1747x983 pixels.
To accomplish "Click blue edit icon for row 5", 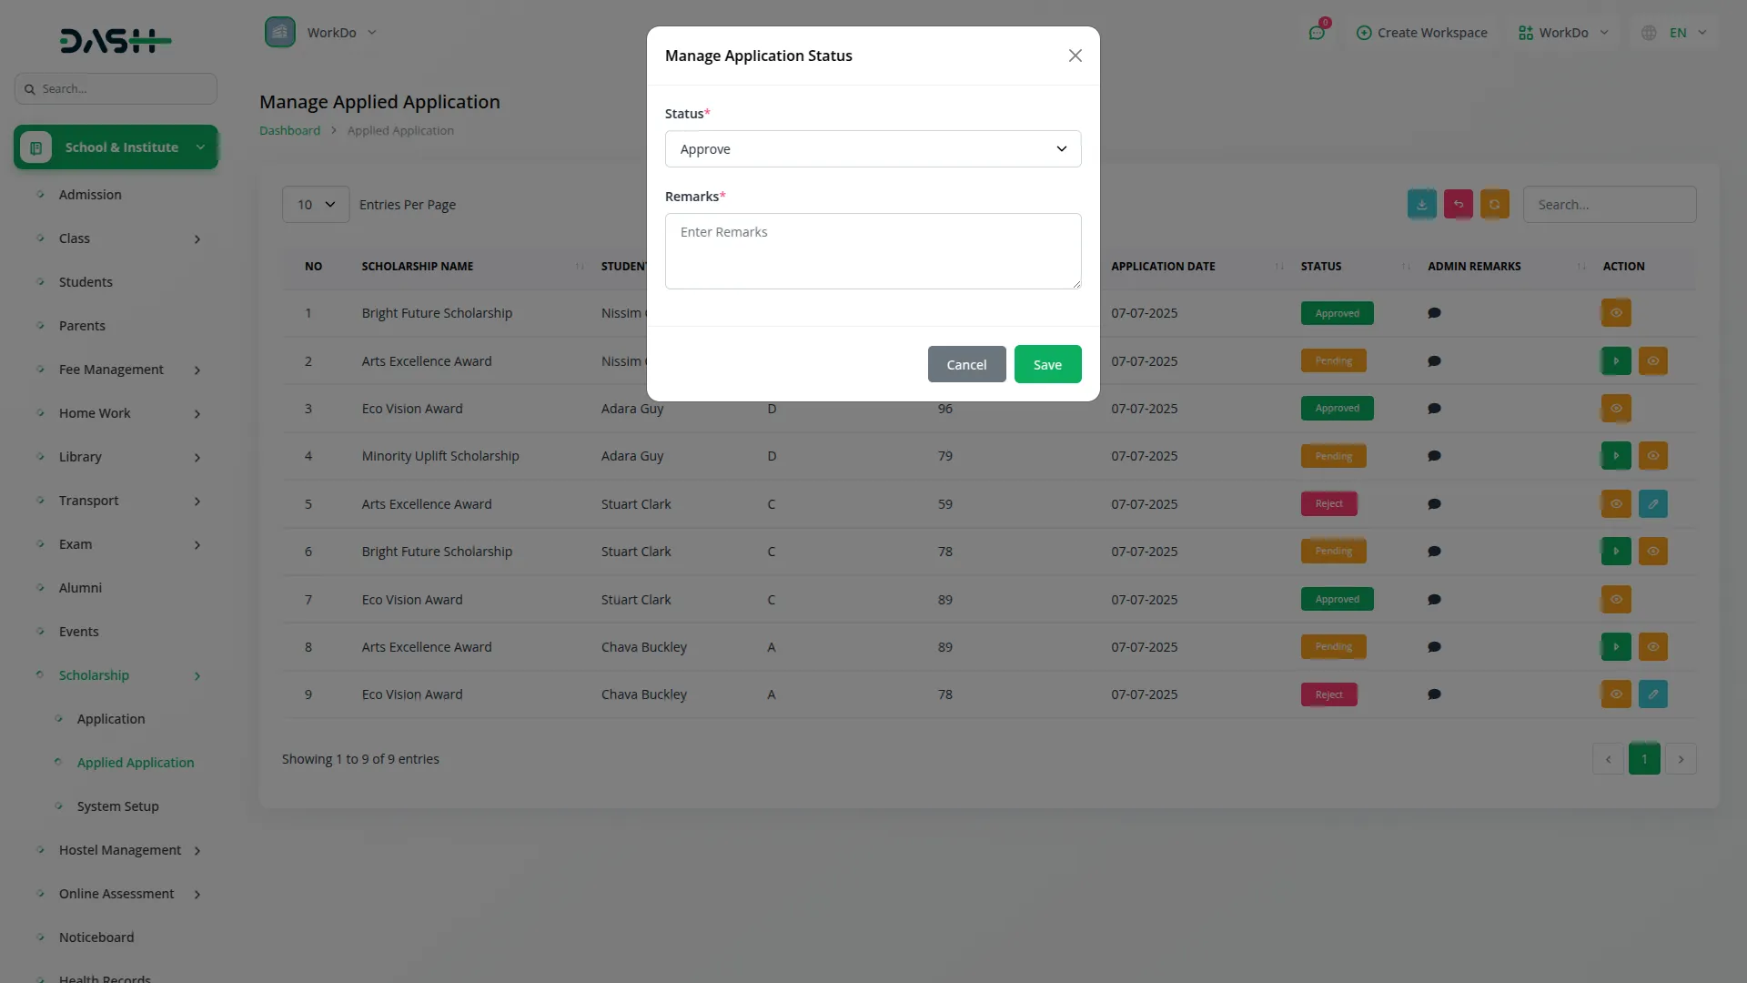I will (1652, 504).
